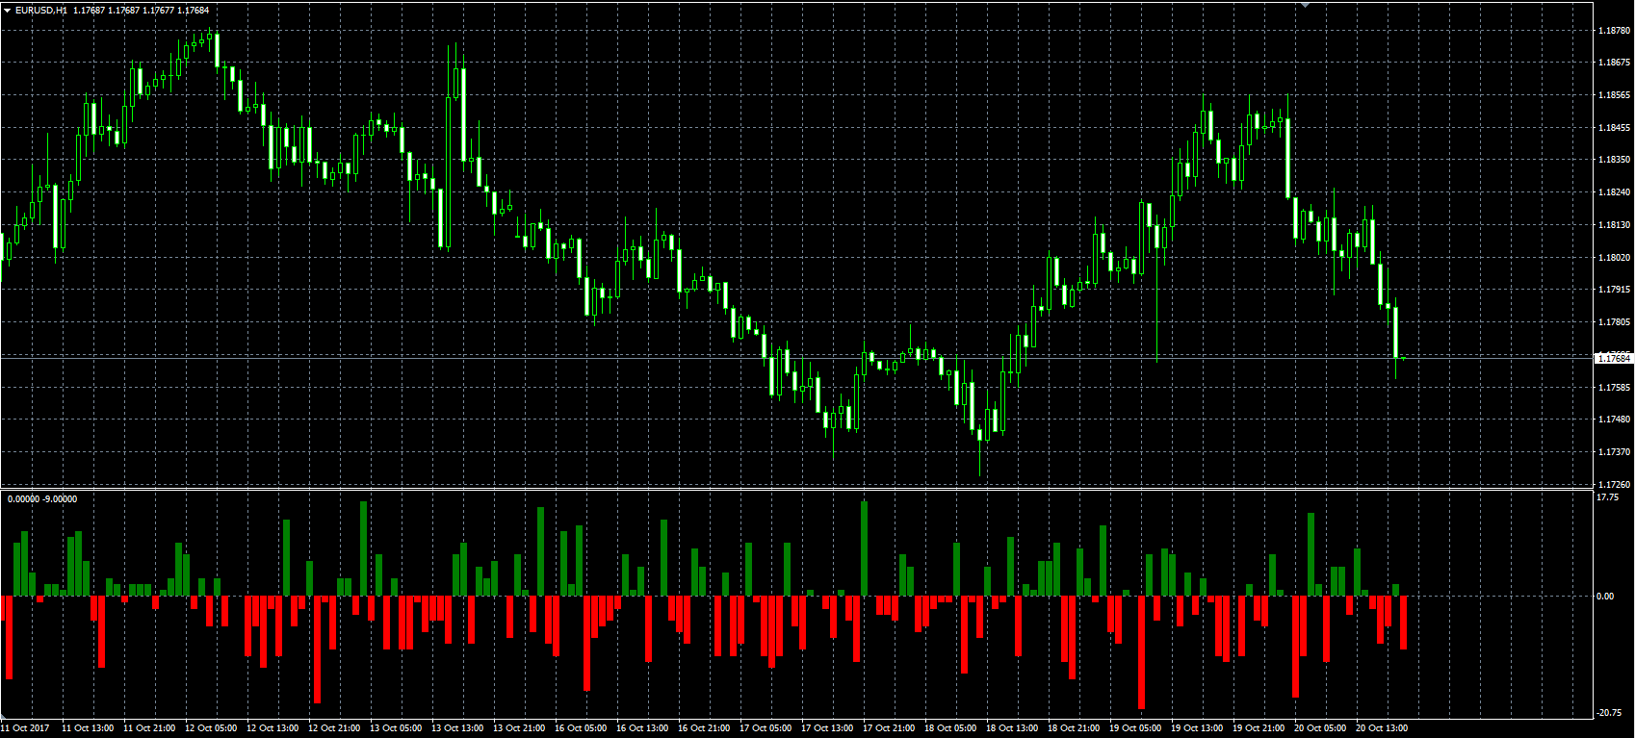Click the 1.17585 price scale label
Image resolution: width=1635 pixels, height=738 pixels.
(x=1614, y=388)
